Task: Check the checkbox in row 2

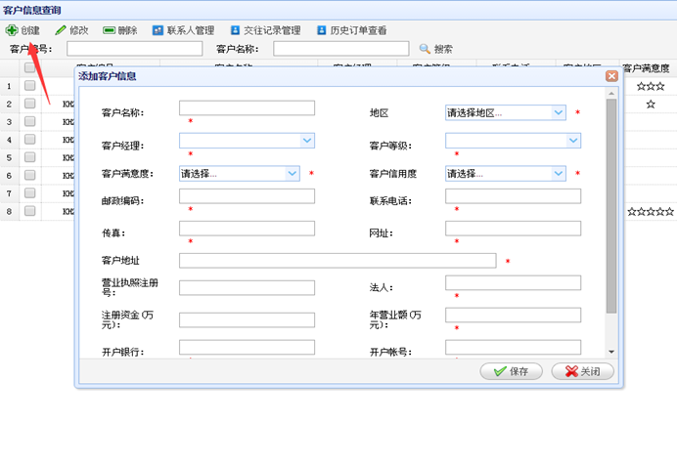Action: pos(29,104)
